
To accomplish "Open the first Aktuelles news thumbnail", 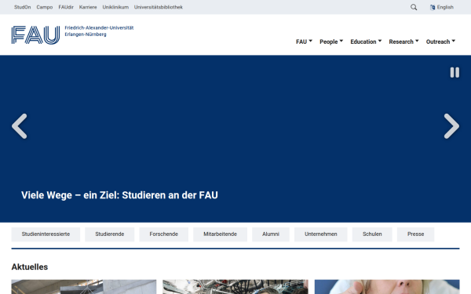I will [84, 287].
